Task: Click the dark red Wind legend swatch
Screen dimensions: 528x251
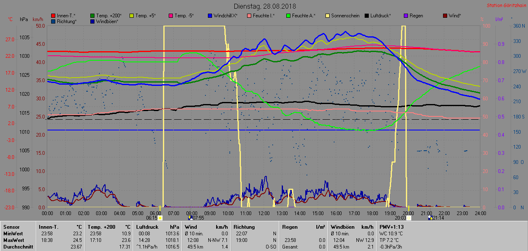Action: tap(445, 16)
